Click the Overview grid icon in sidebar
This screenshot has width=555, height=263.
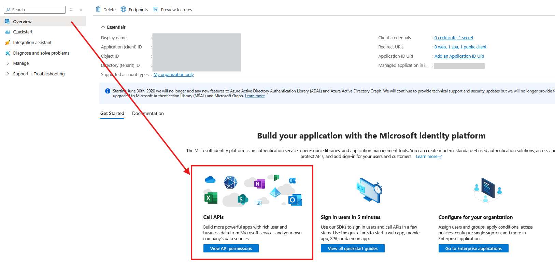point(7,21)
